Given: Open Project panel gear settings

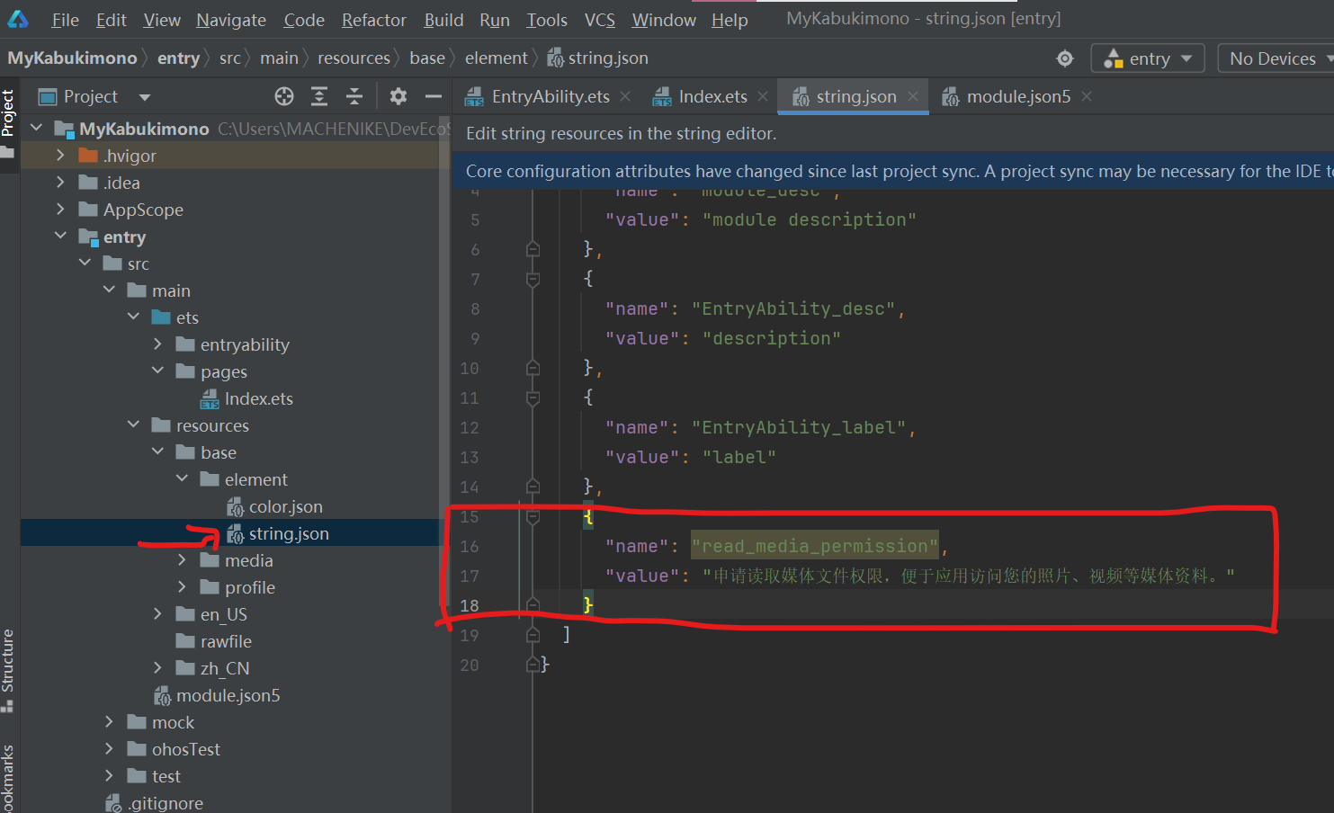Looking at the screenshot, I should coord(398,96).
